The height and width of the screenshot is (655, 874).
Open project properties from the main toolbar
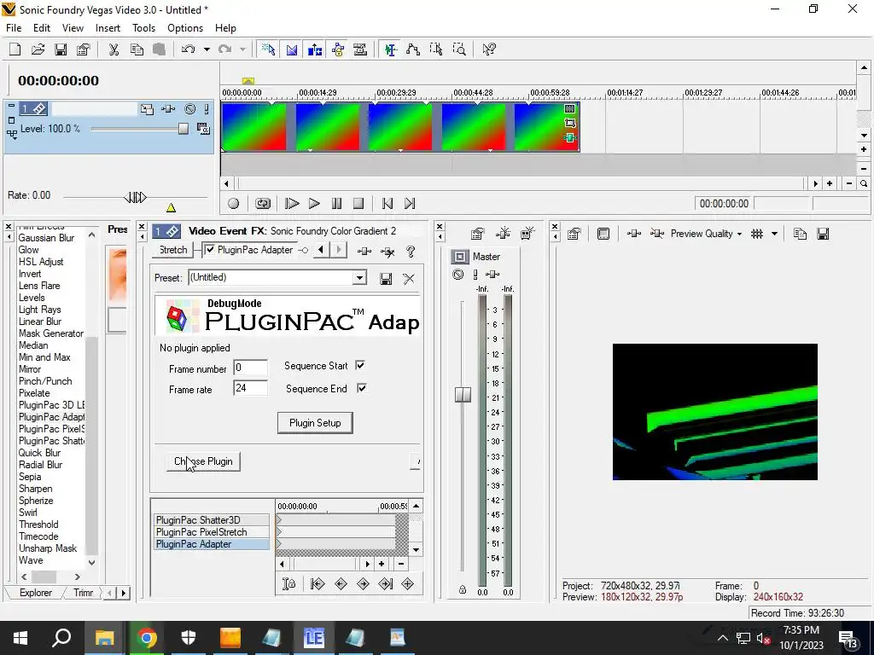pos(84,49)
